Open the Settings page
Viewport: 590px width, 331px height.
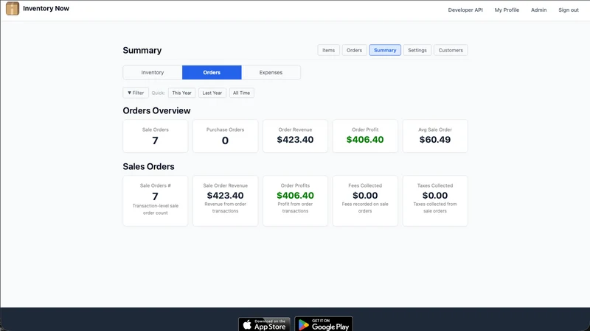click(417, 50)
